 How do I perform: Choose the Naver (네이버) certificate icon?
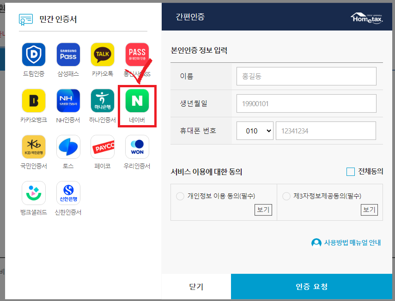point(137,101)
